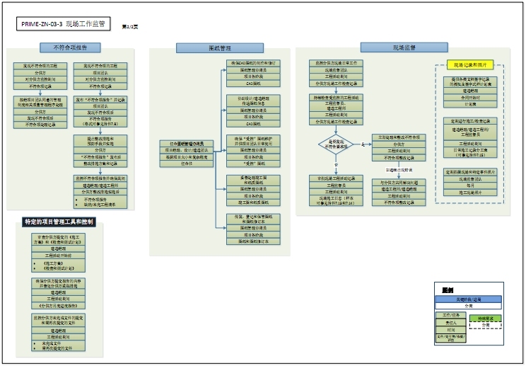Click the yellow 现场记录和照片 label

point(469,65)
